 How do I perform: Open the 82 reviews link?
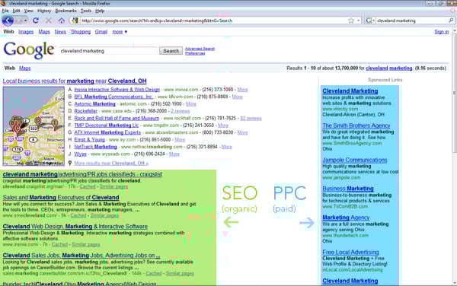point(251,118)
